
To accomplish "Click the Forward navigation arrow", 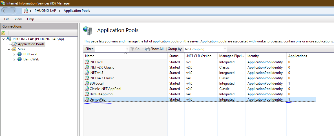I will (x=14, y=11).
